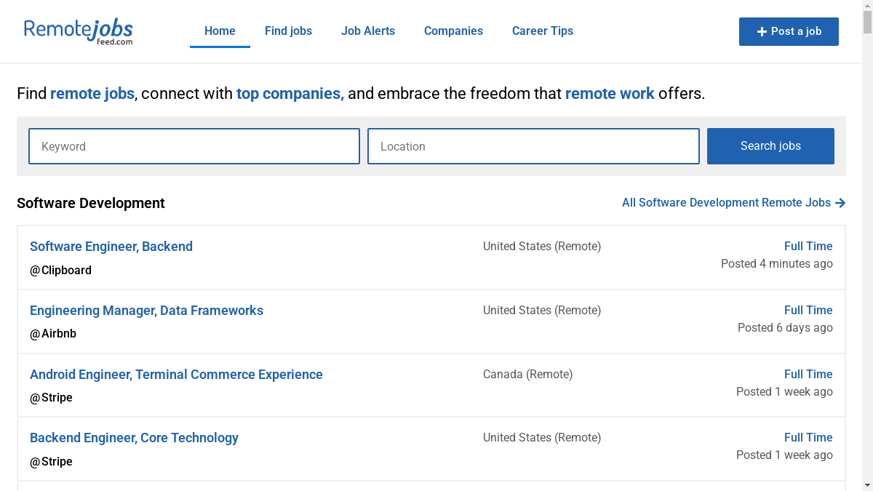Go to Find jobs in navigation
This screenshot has width=873, height=491.
pyautogui.click(x=288, y=31)
